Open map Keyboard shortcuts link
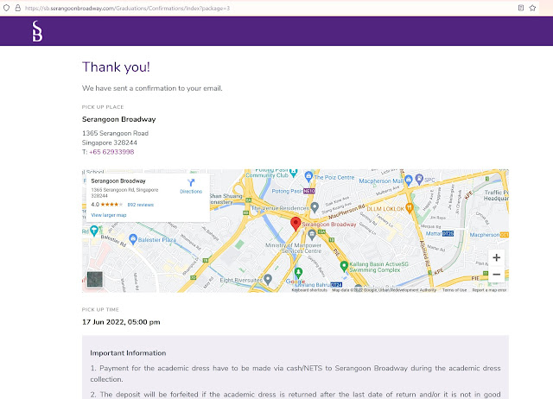Screen dimensions: 553x399 click(x=309, y=290)
